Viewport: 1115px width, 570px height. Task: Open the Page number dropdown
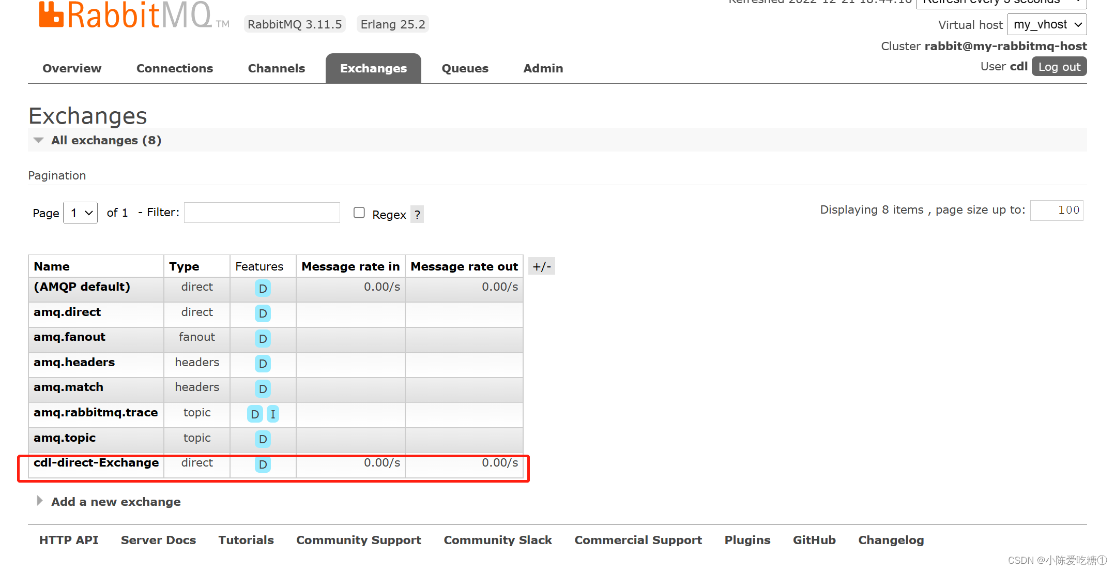[81, 213]
